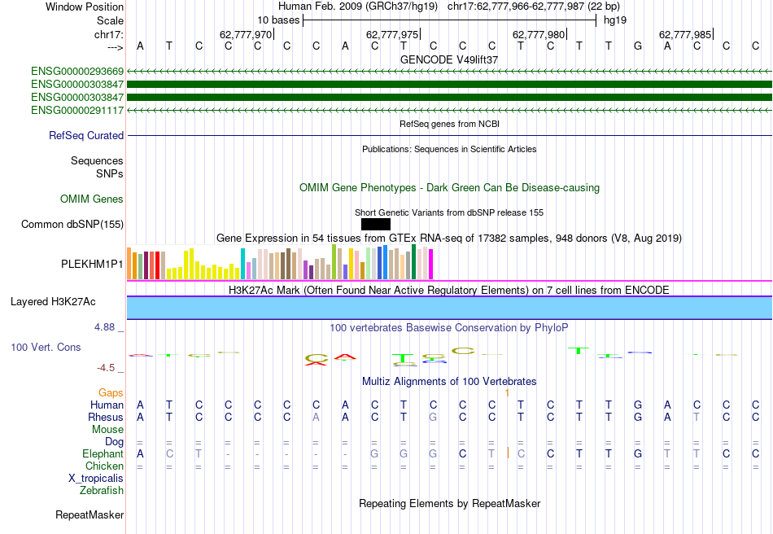Click the black dbSNP variant block
Image resolution: width=773 pixels, height=534 pixels.
coord(376,225)
